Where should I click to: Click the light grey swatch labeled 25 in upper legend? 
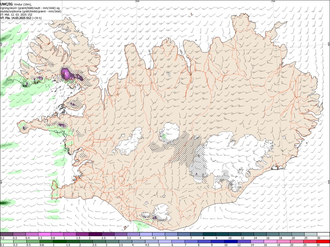click(x=311, y=234)
